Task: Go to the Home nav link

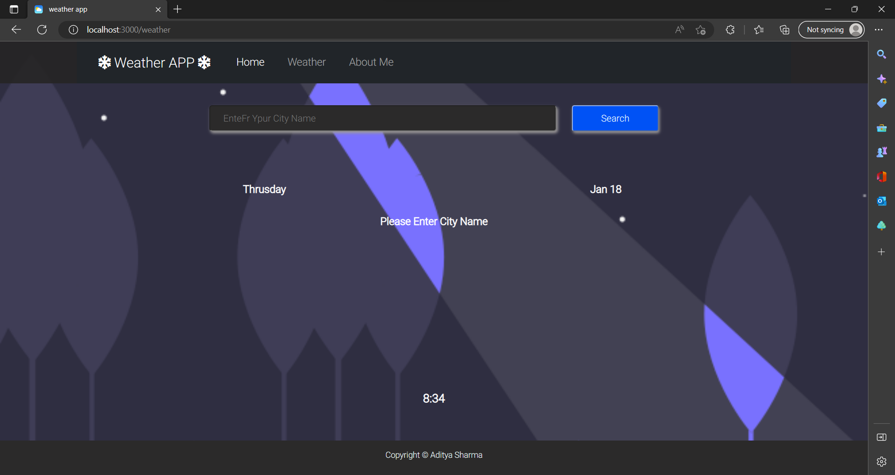Action: pos(250,62)
